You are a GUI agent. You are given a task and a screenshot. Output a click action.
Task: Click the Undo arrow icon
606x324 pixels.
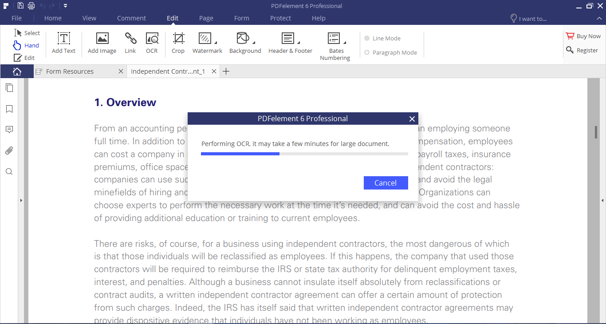click(43, 6)
